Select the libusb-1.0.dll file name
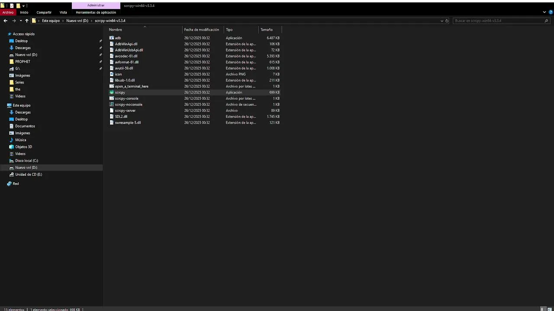This screenshot has width=554, height=311. tap(125, 80)
